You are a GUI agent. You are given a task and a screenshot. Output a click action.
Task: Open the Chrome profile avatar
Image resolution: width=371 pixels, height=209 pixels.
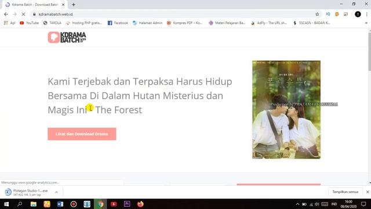(358, 14)
